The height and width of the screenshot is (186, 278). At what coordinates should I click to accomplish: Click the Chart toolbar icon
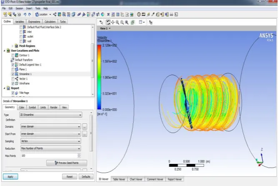[x=123, y=14]
